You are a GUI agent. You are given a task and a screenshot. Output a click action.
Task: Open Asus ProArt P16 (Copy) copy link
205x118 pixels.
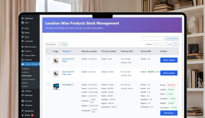click(68, 73)
